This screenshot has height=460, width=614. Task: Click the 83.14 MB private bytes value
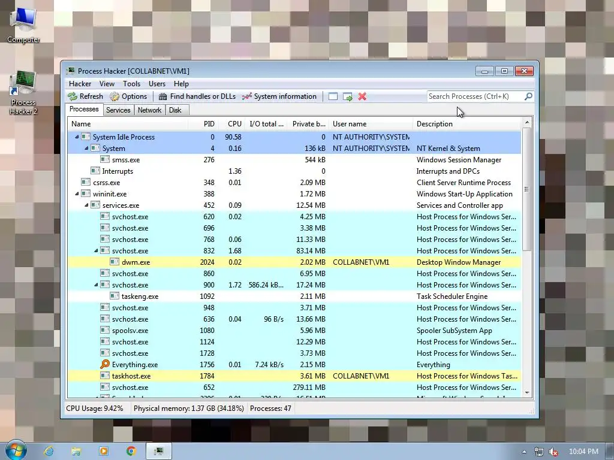(311, 251)
